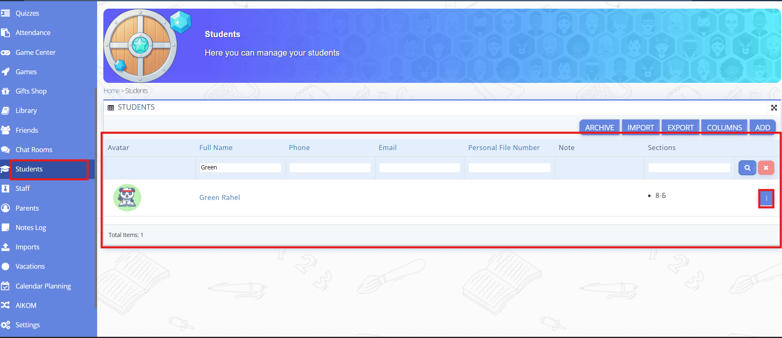
Task: Follow the Home breadcrumb link
Action: [x=111, y=91]
